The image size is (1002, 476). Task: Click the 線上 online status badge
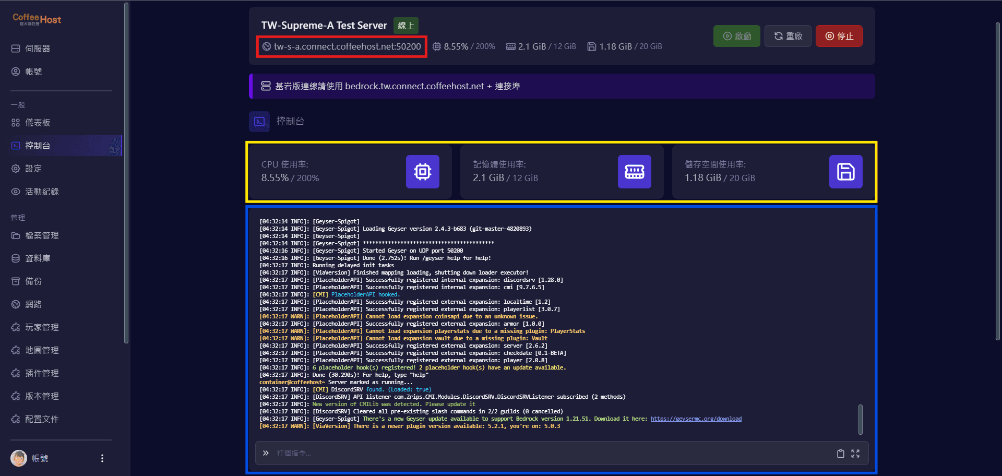(406, 26)
